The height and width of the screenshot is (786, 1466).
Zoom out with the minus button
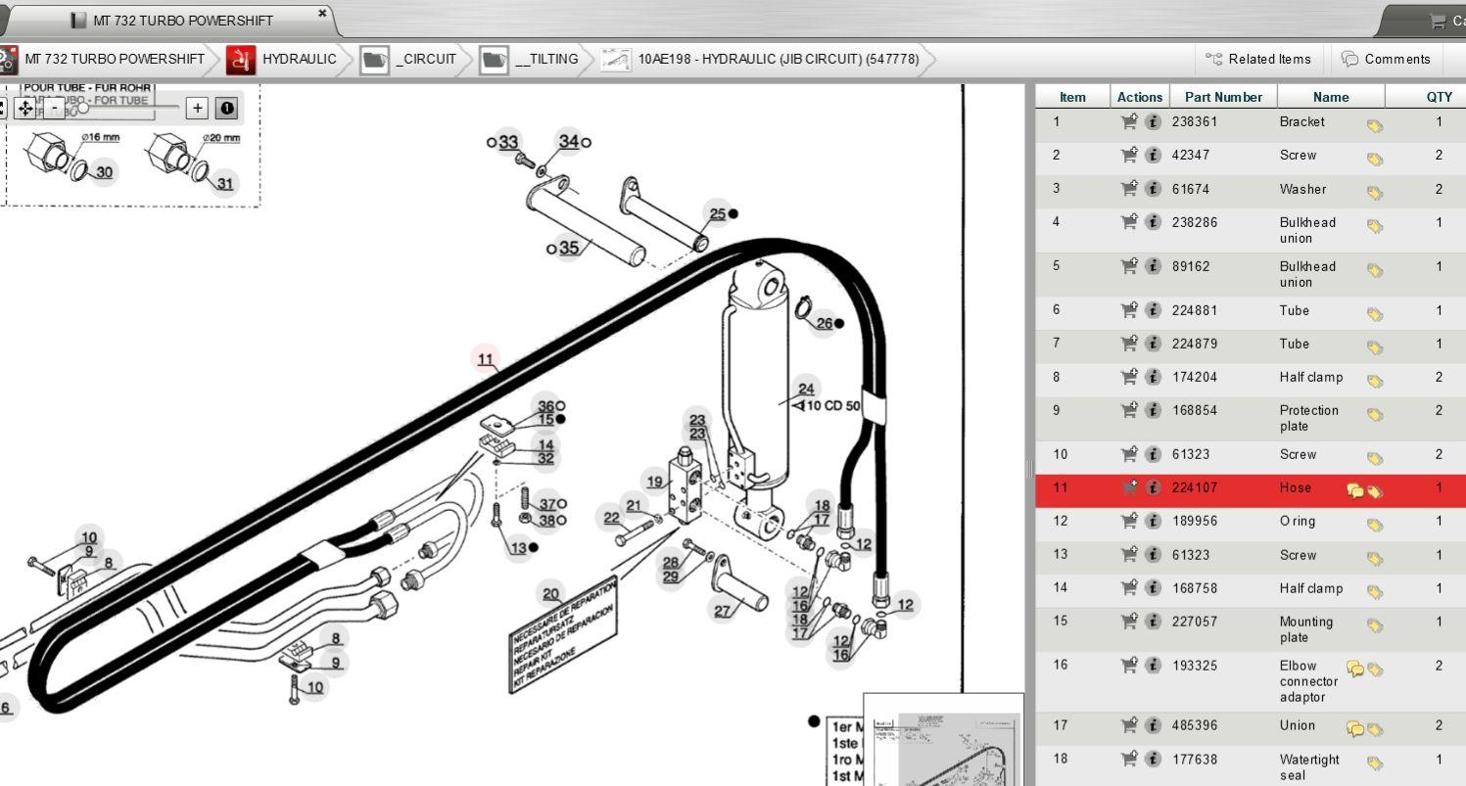coord(56,108)
